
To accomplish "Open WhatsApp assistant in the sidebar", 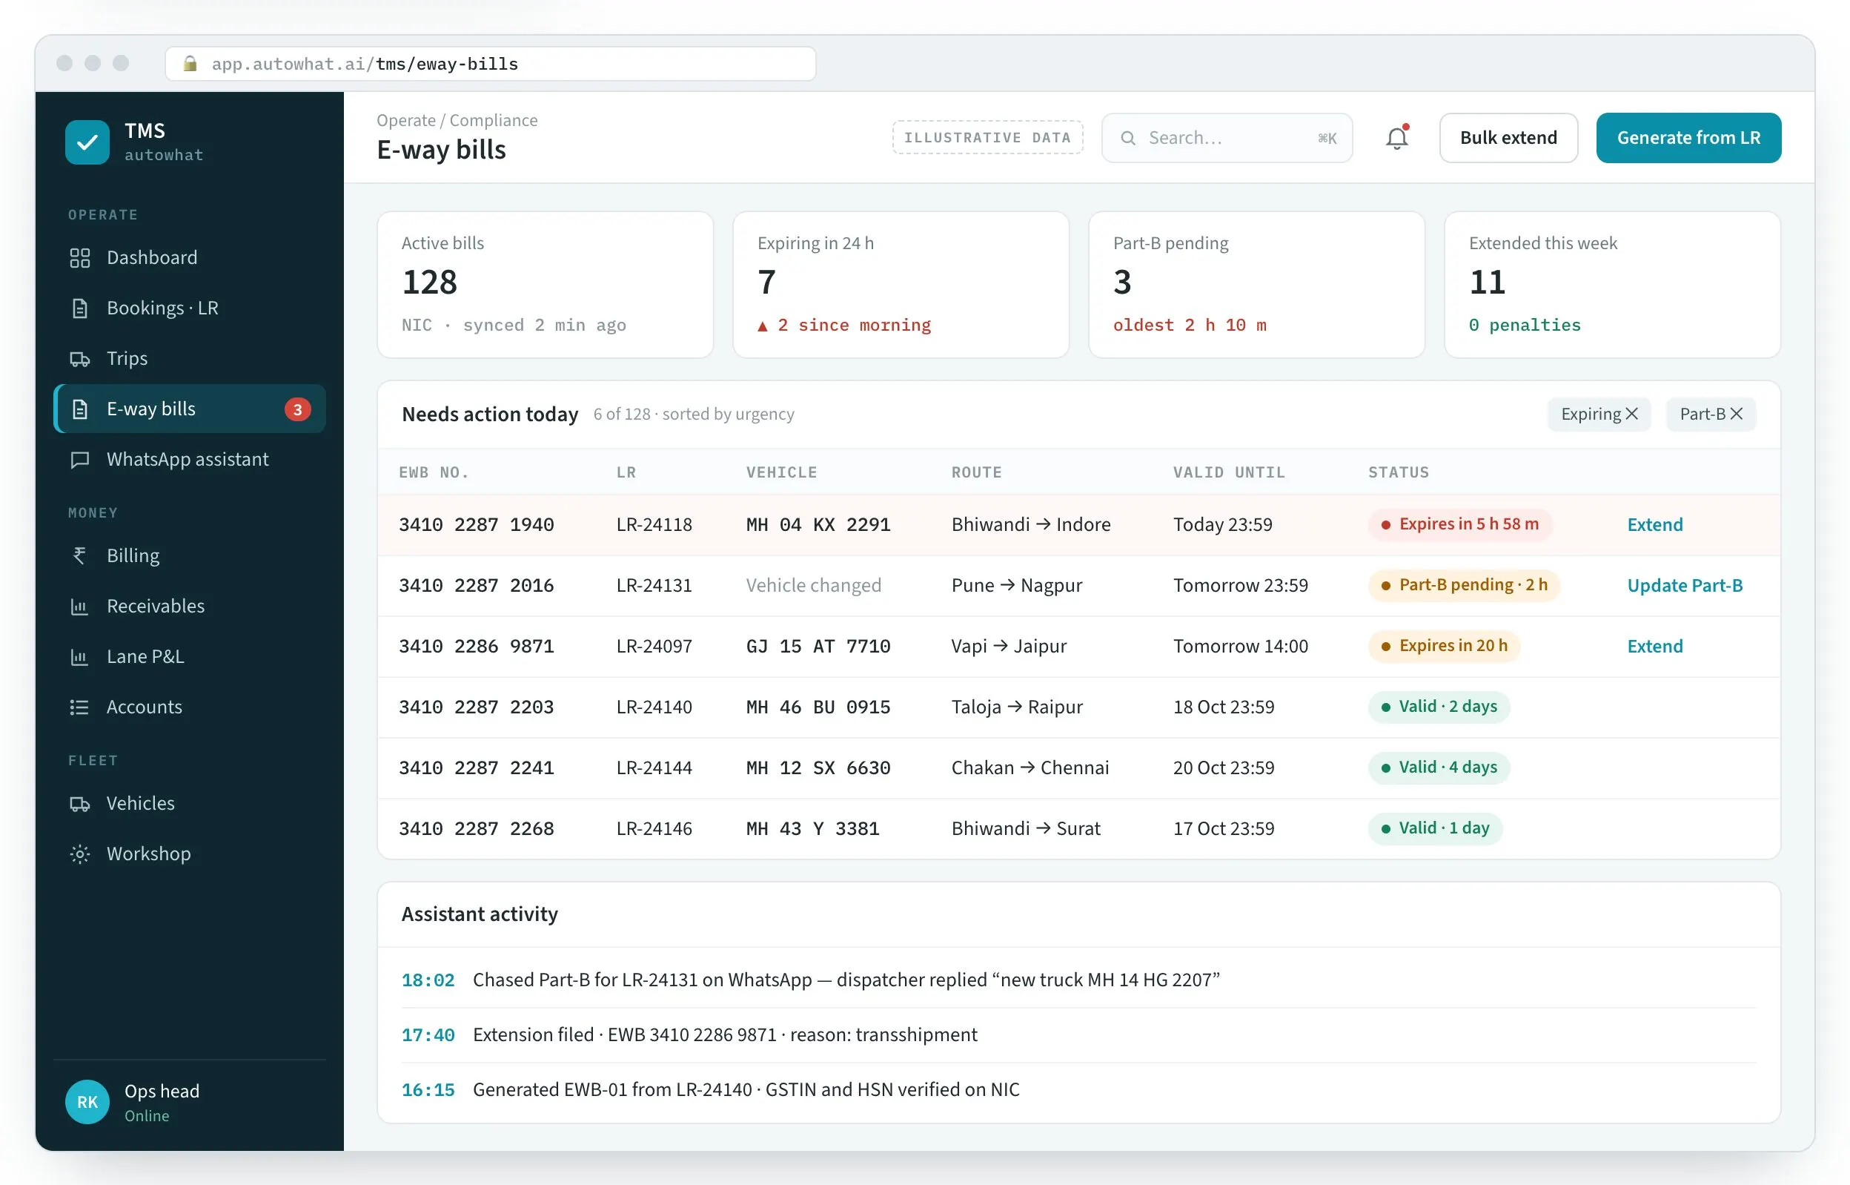I will pyautogui.click(x=190, y=459).
